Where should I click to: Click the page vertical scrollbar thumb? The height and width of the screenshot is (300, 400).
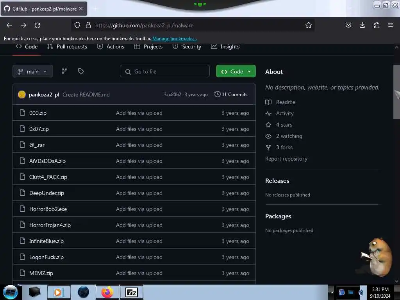pos(396,92)
